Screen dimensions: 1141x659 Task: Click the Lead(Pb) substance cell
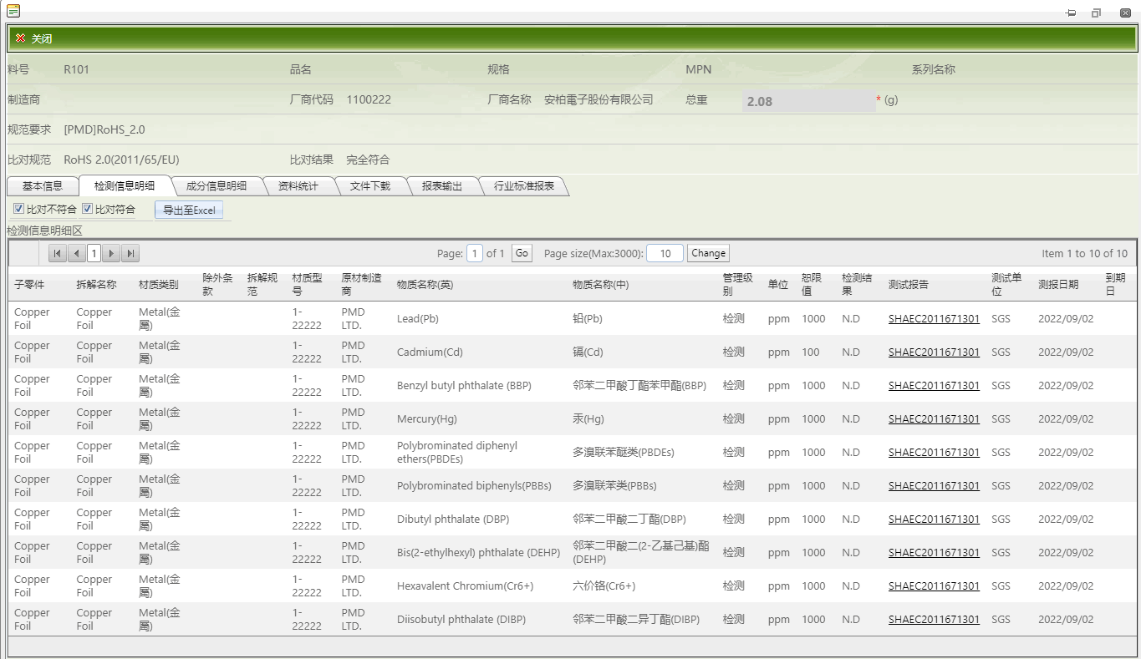[x=418, y=319]
